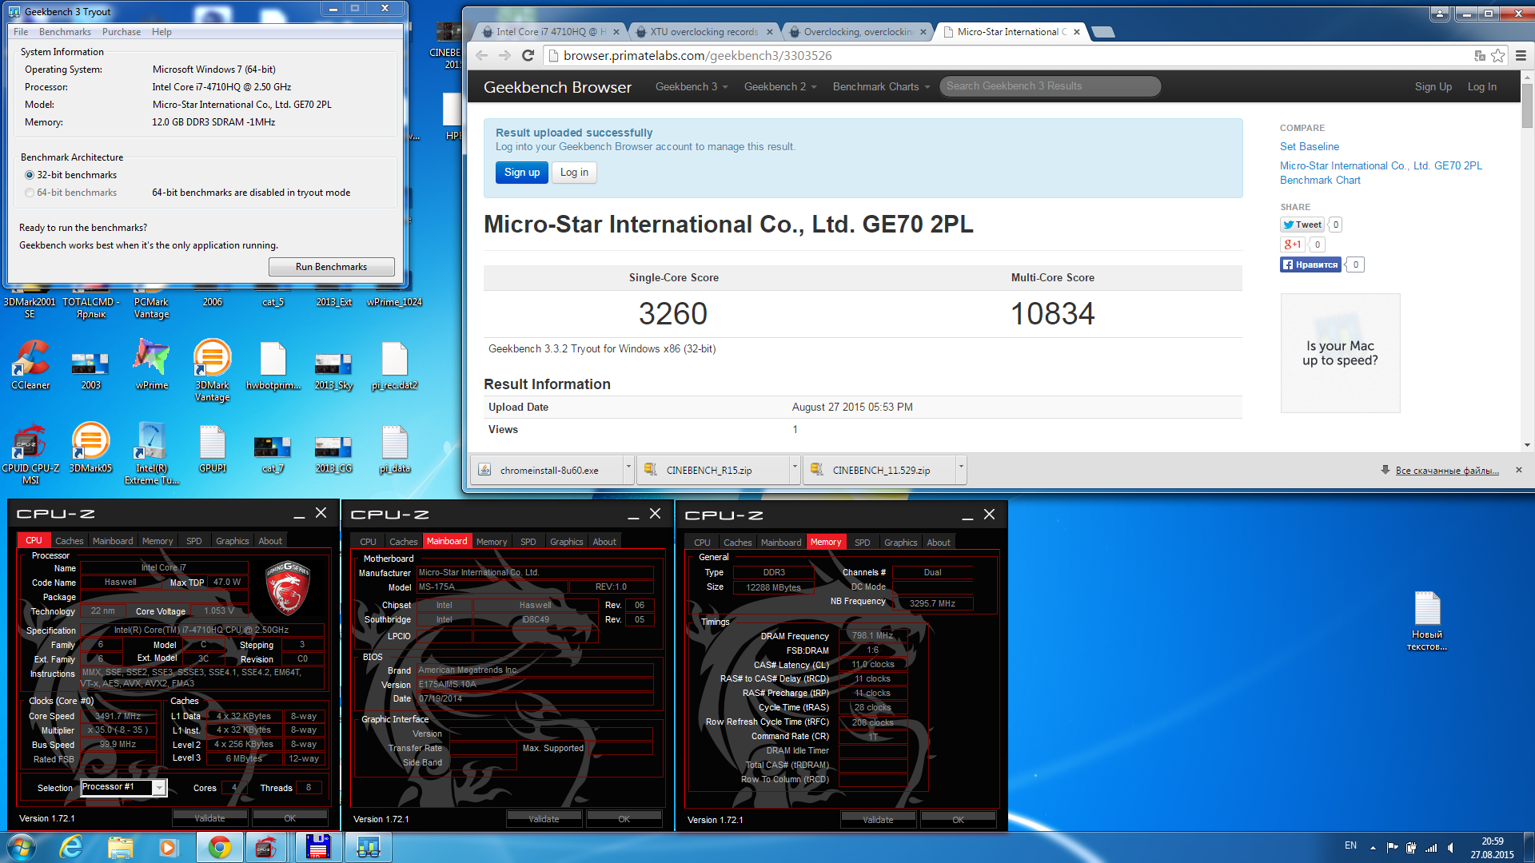Select the 32-bit benchmarks radio button

[x=30, y=175]
